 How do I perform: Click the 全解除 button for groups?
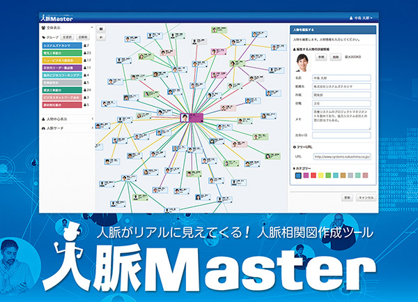tap(83, 38)
